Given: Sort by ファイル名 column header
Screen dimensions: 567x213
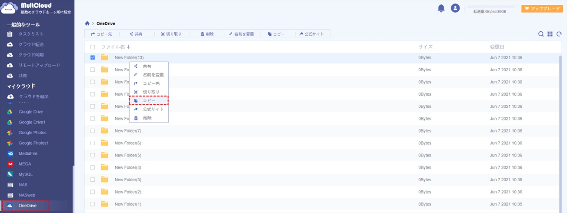Looking at the screenshot, I should click(115, 47).
